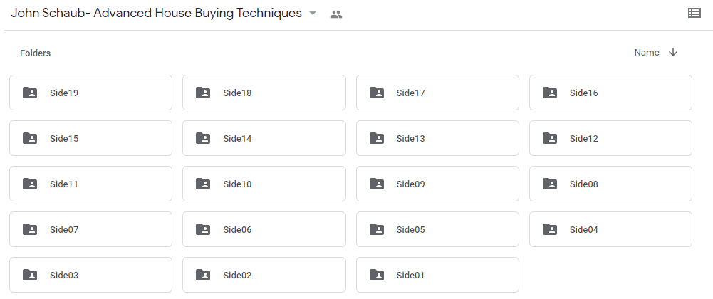The width and height of the screenshot is (713, 299).
Task: Click the shared folder icon of Side05
Action: point(377,229)
